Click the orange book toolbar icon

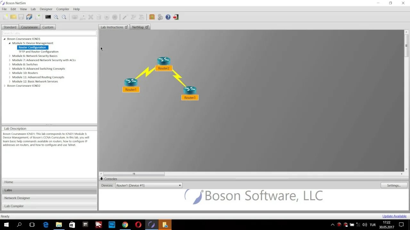(152, 17)
